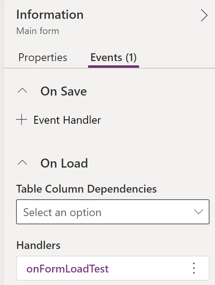Open the Table Column Dependencies dropdown arrow
The height and width of the screenshot is (285, 215).
198,212
